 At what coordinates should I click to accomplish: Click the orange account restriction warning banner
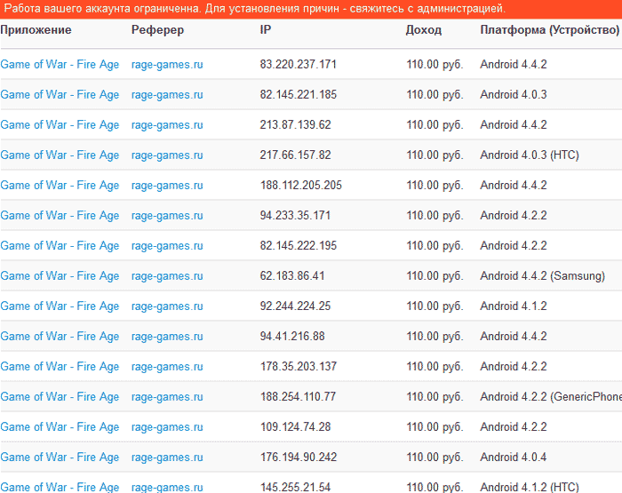point(311,9)
